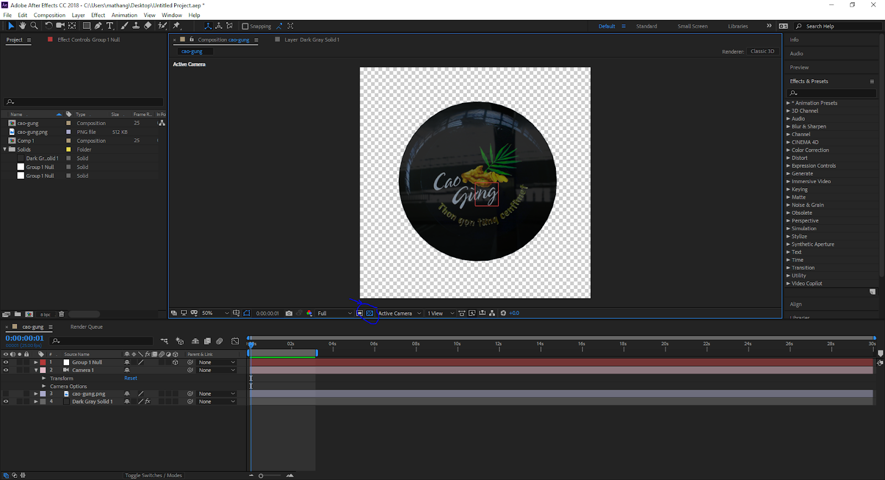Open the 1 View layout dropdown
Viewport: 885px width, 480px height.
pyautogui.click(x=440, y=313)
